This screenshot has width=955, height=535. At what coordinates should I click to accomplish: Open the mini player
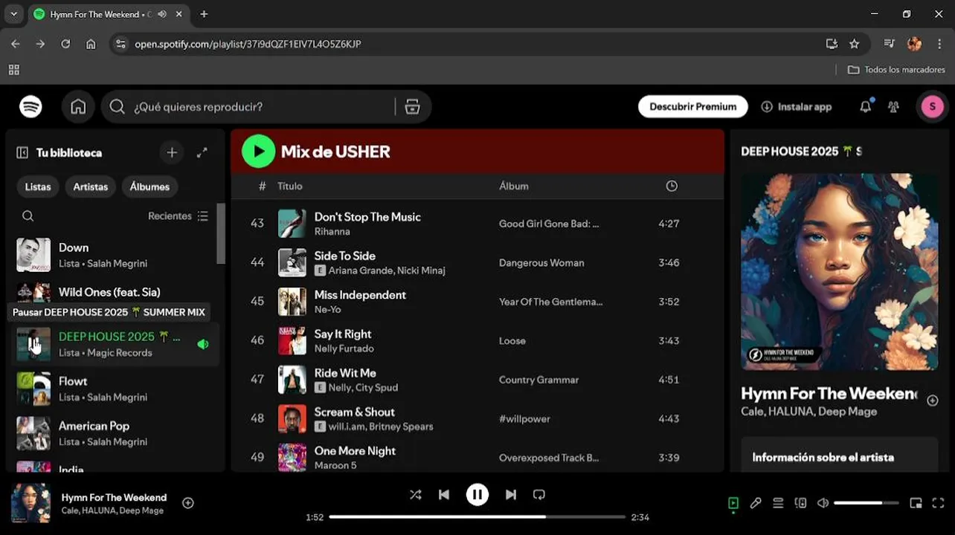(x=916, y=503)
